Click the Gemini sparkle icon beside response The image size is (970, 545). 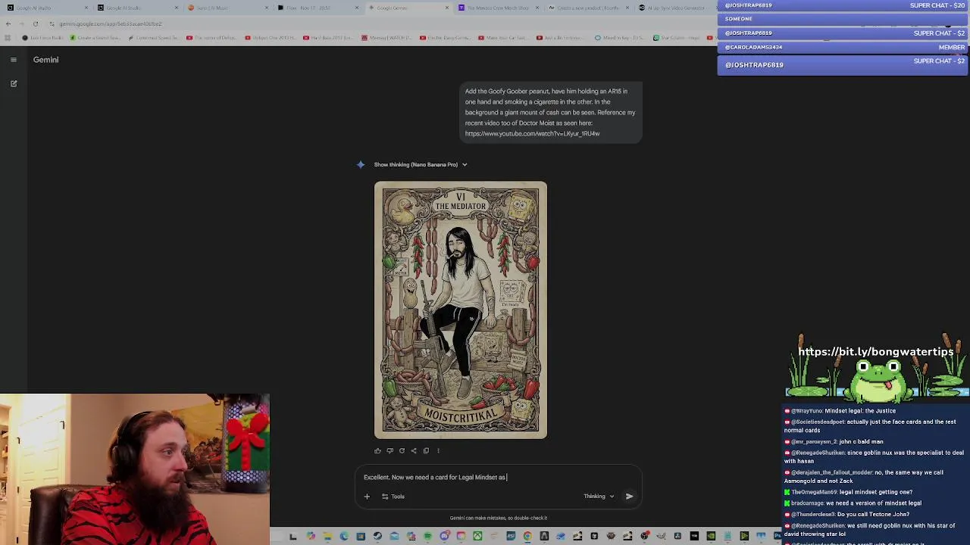tap(361, 164)
